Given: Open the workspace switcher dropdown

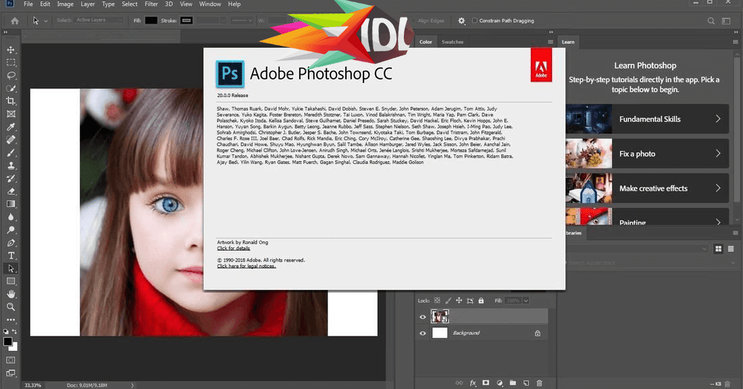Looking at the screenshot, I should click(726, 21).
